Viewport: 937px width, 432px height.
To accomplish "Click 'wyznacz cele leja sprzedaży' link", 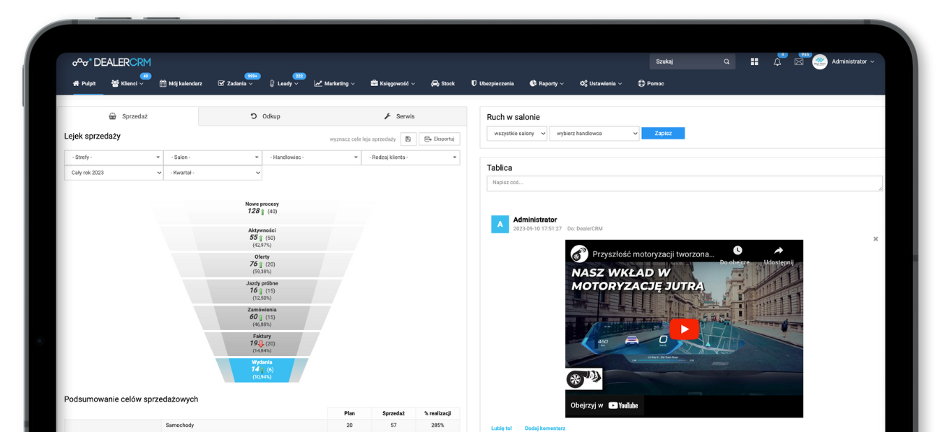I will [362, 139].
